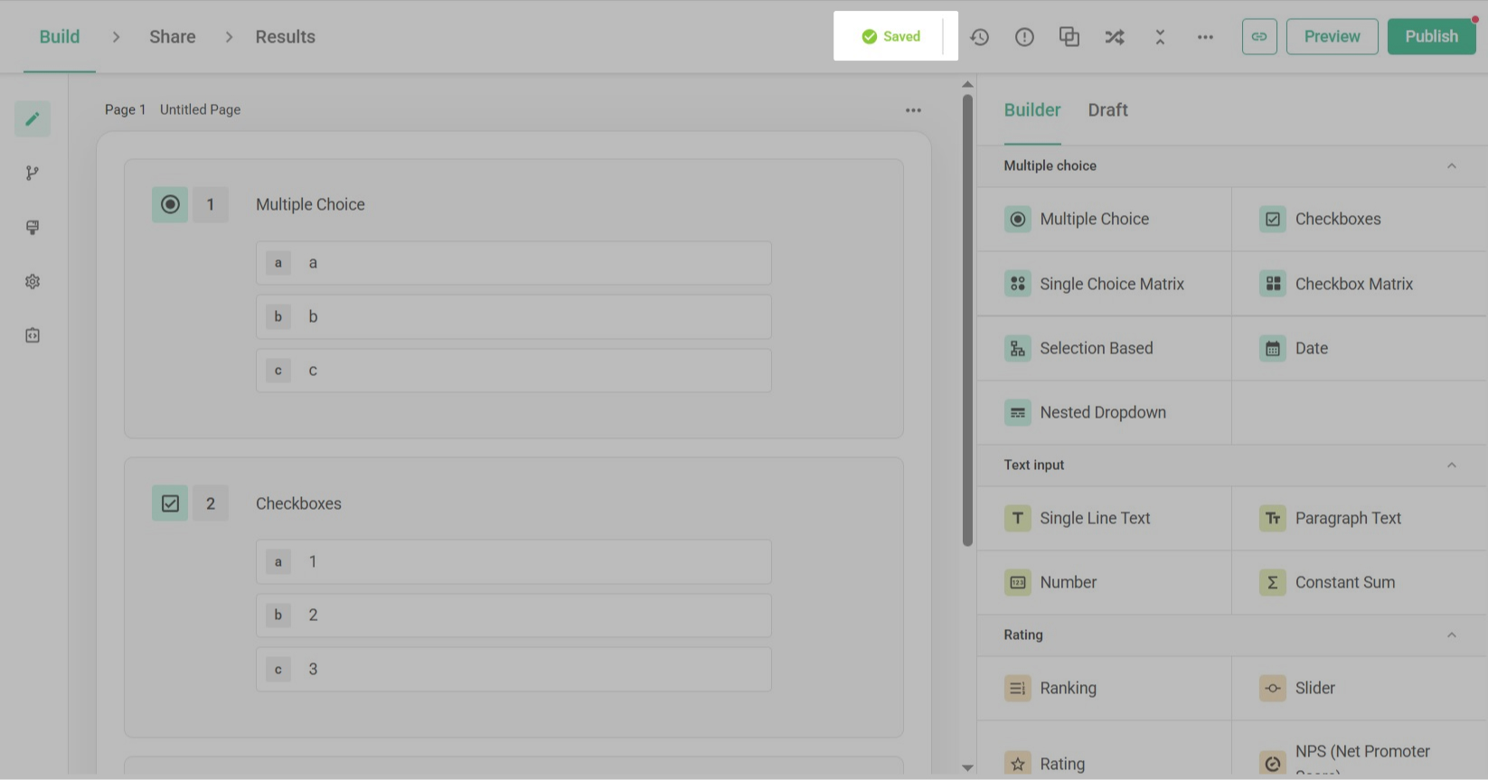Switch to the Draft tab

click(x=1107, y=110)
